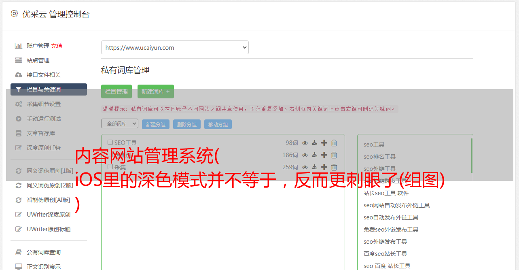This screenshot has width=519, height=270.
Task: Click the 新建分组 button
Action: click(x=156, y=124)
